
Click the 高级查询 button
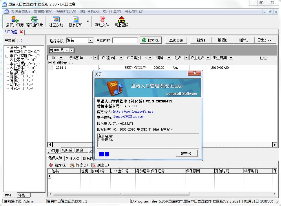[x=176, y=40]
